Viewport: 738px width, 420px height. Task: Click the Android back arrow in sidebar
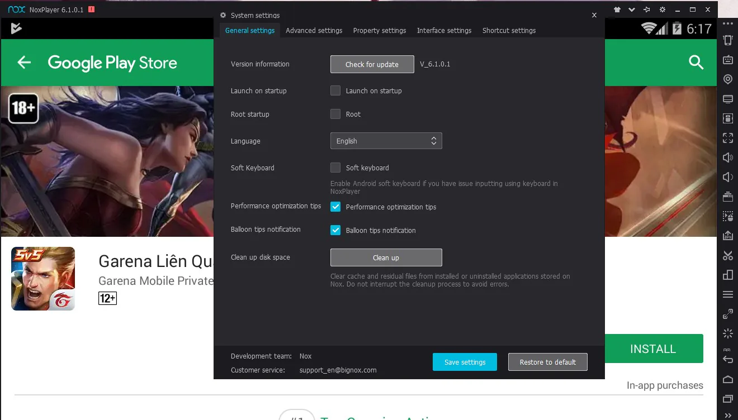click(728, 359)
